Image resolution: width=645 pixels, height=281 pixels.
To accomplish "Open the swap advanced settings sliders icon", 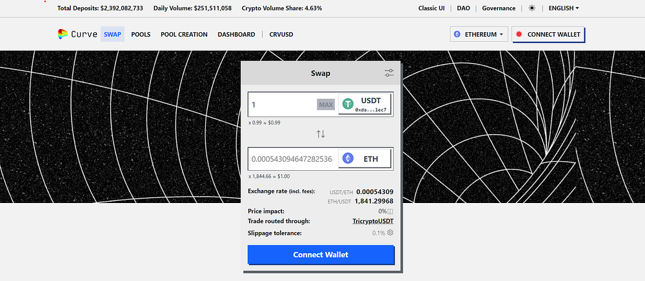I will click(x=389, y=73).
